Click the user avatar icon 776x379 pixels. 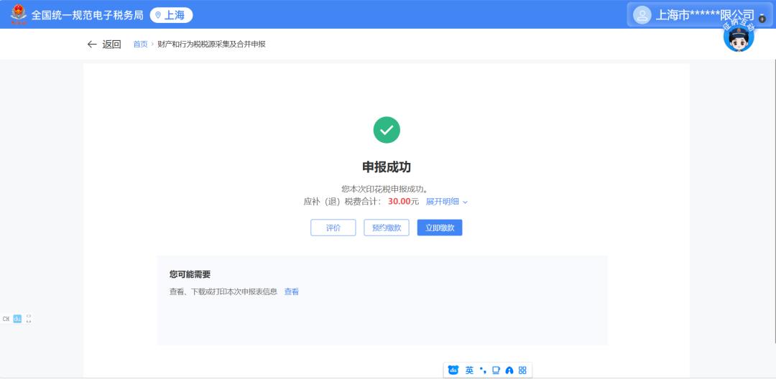coord(642,15)
